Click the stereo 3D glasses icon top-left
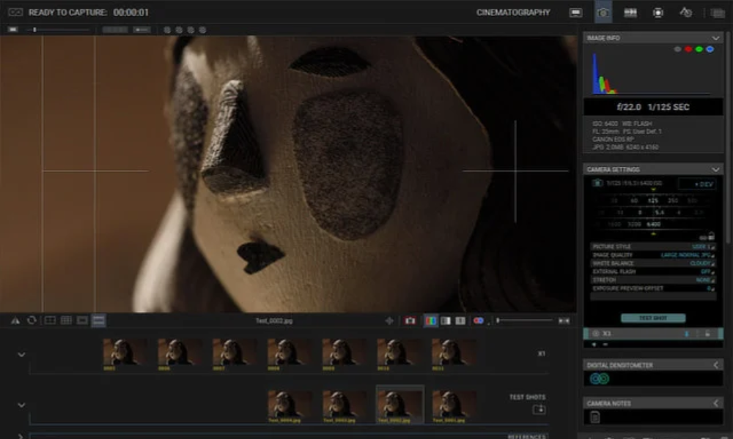 click(x=15, y=12)
